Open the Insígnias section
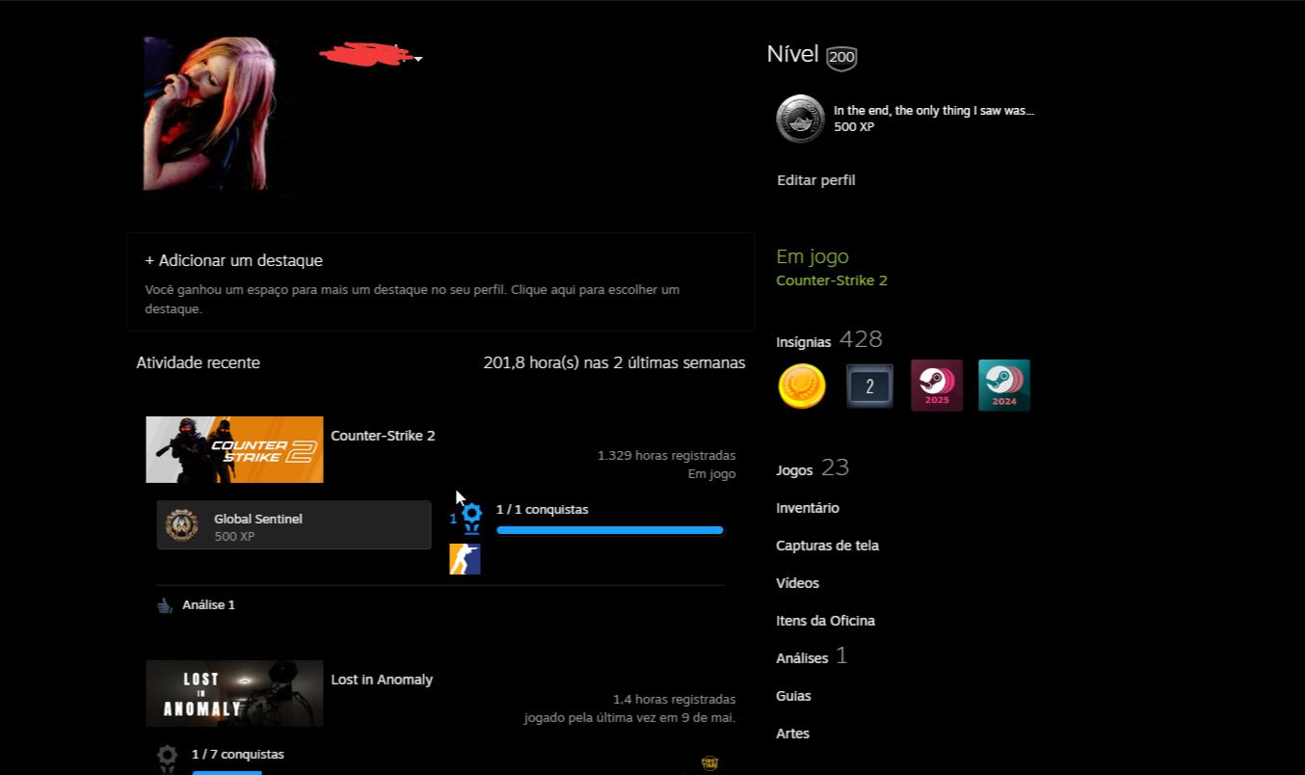 (x=804, y=342)
